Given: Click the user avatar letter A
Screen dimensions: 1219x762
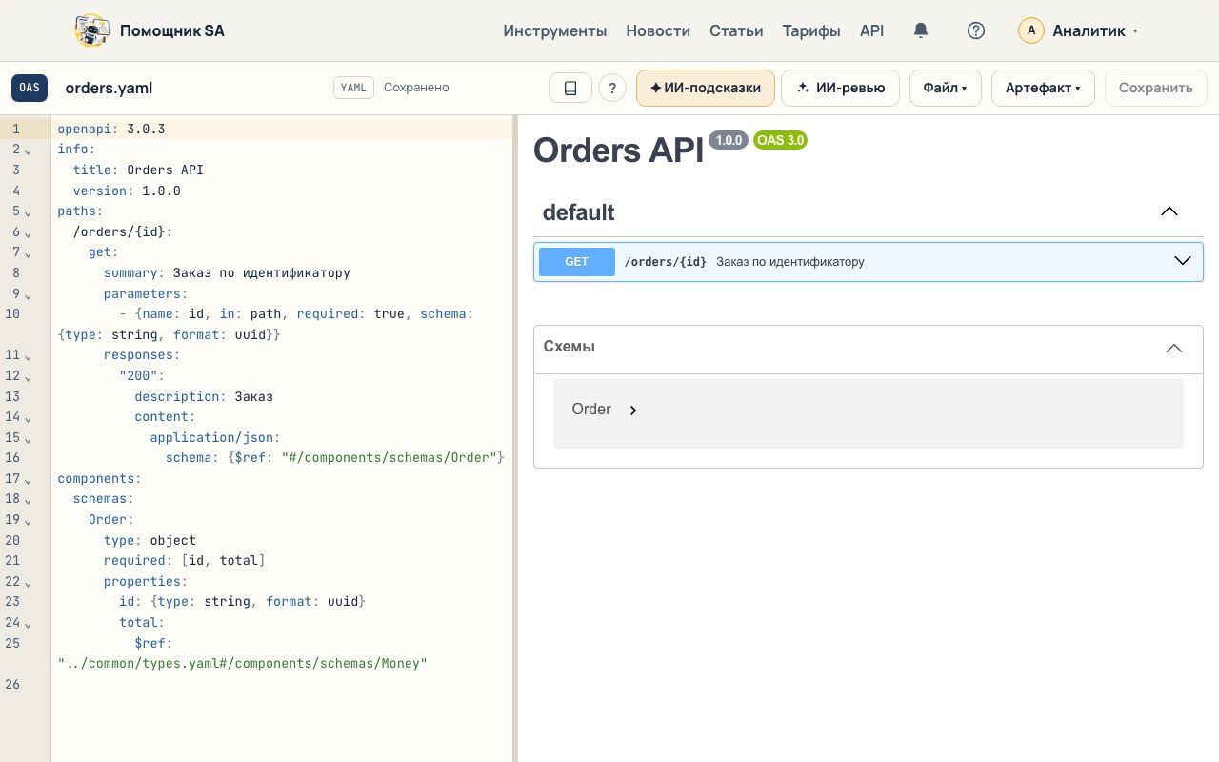Looking at the screenshot, I should [1031, 30].
